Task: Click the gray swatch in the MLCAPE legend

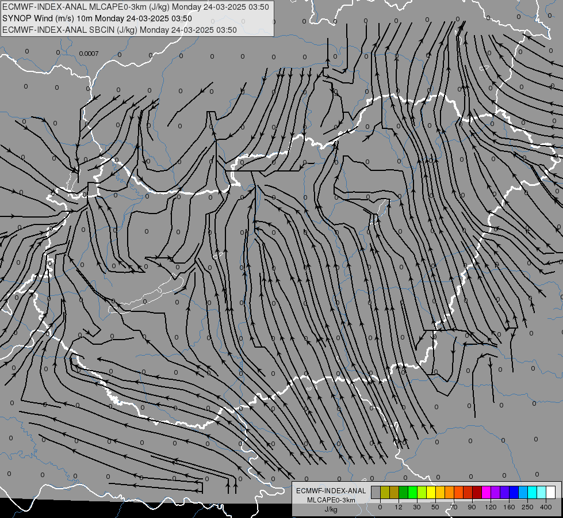Action: coord(376,493)
